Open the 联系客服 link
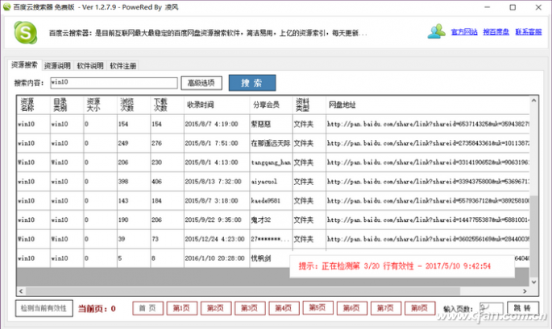The image size is (552, 329). pos(528,32)
